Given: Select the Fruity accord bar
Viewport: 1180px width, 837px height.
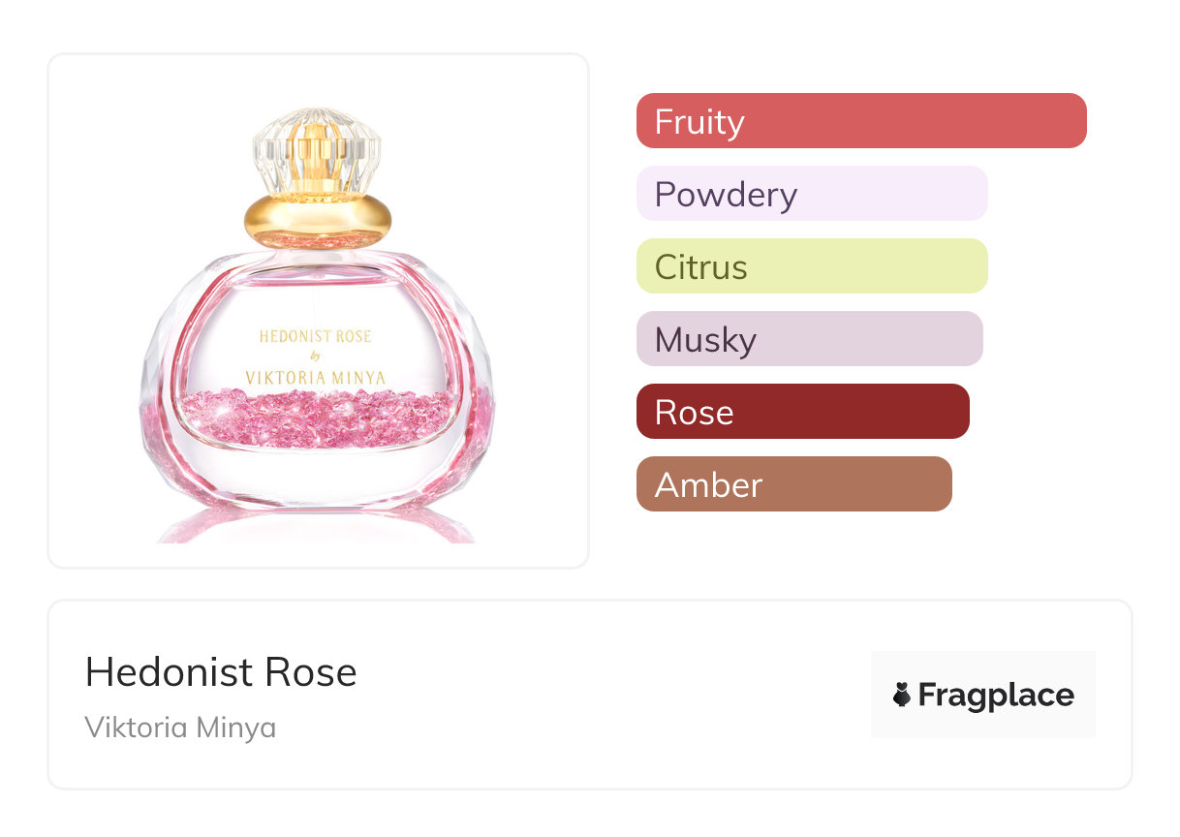Looking at the screenshot, I should pos(860,121).
